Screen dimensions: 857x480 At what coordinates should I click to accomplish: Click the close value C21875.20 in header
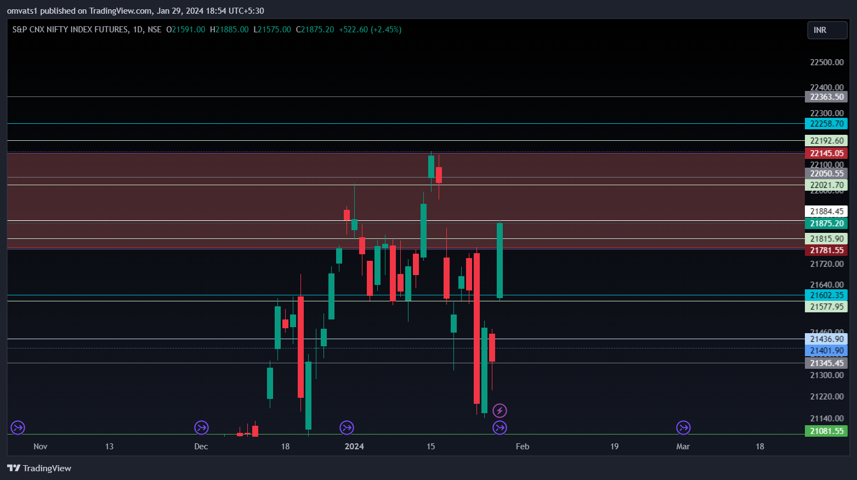point(315,30)
